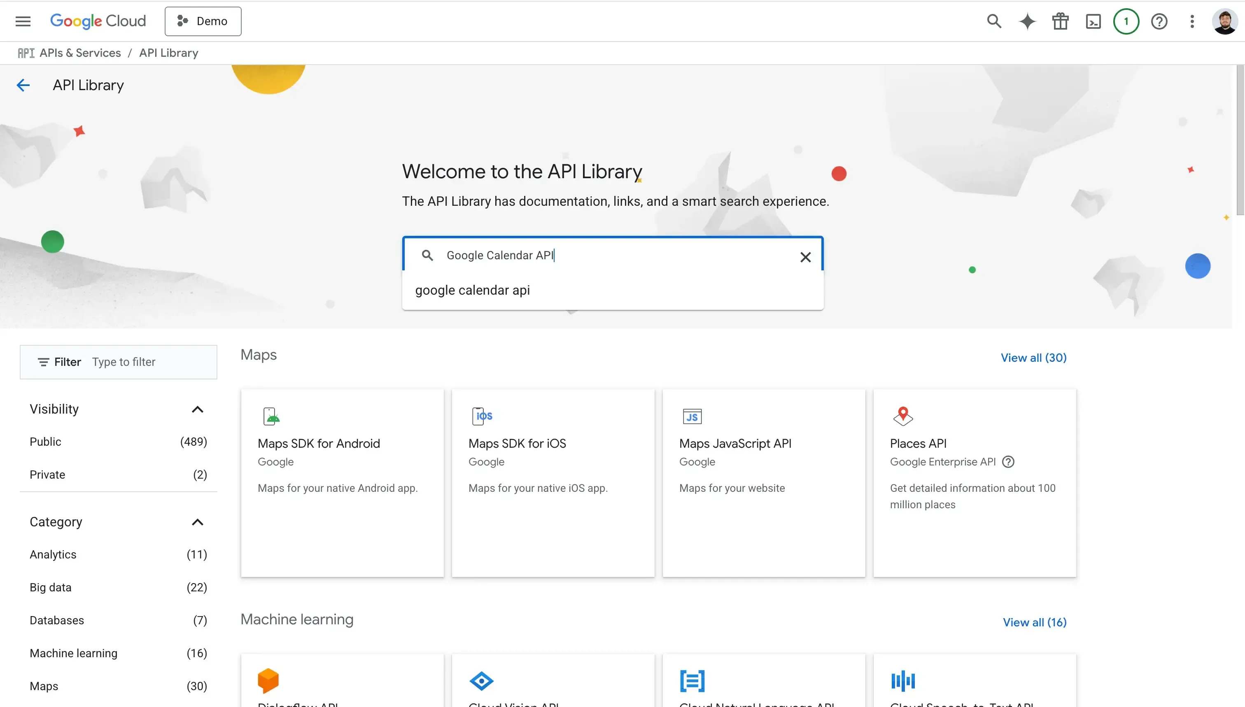
Task: Click the 'Machine learning' section heading
Action: 297,620
